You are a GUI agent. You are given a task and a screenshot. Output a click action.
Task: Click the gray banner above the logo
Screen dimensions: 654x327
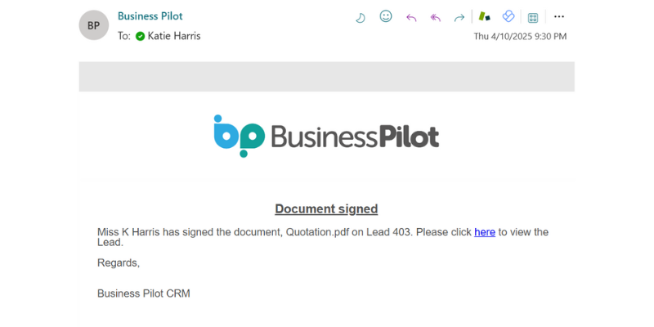coord(326,77)
